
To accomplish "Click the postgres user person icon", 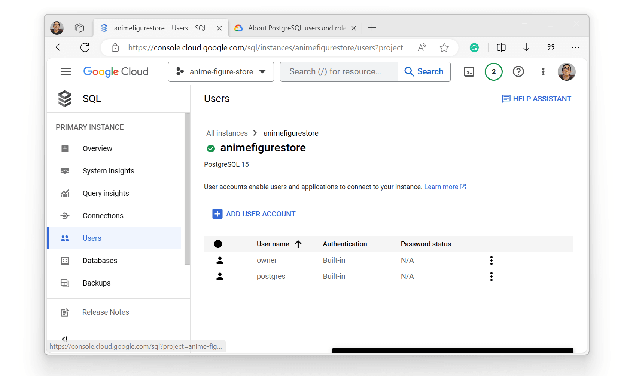I will tap(220, 276).
